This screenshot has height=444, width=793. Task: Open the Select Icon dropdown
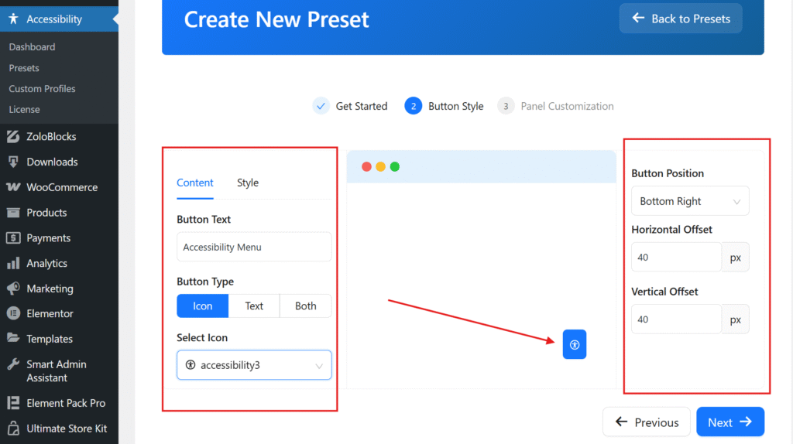(x=254, y=365)
